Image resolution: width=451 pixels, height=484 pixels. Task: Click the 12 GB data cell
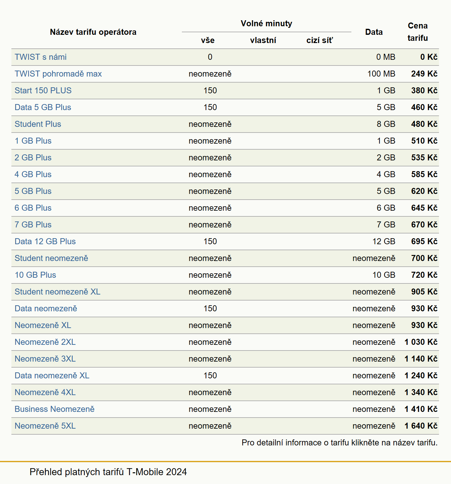384,241
